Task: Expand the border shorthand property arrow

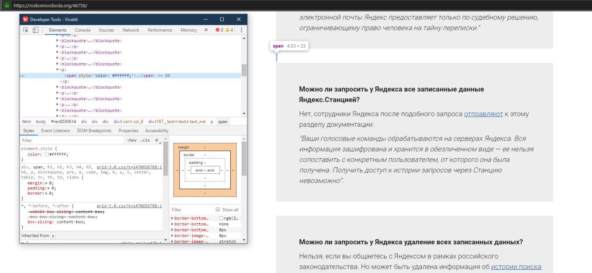Action: point(46,193)
